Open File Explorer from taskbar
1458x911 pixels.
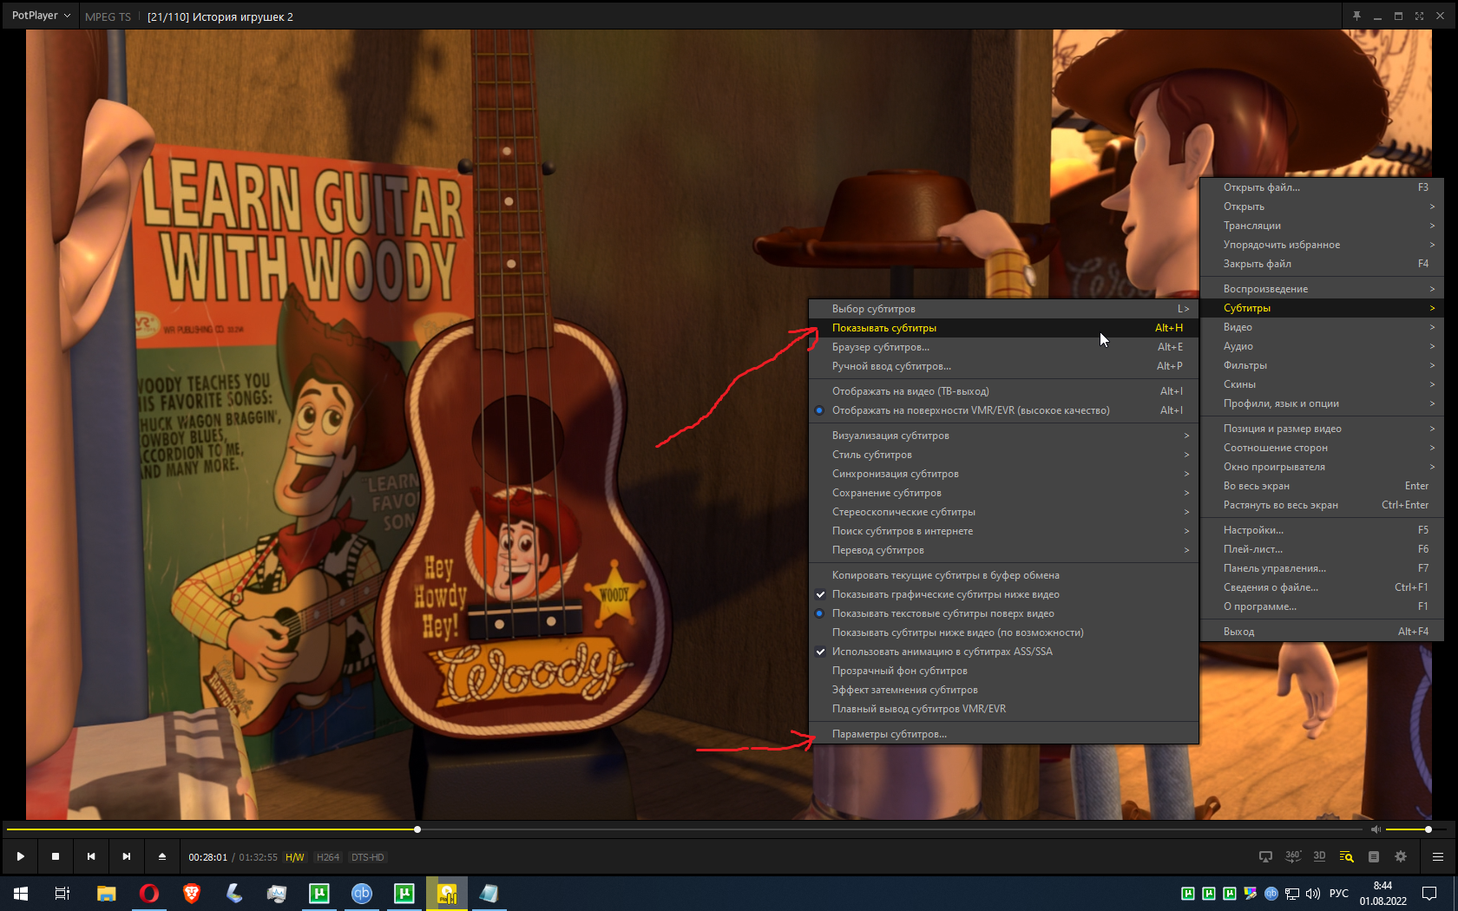click(107, 894)
